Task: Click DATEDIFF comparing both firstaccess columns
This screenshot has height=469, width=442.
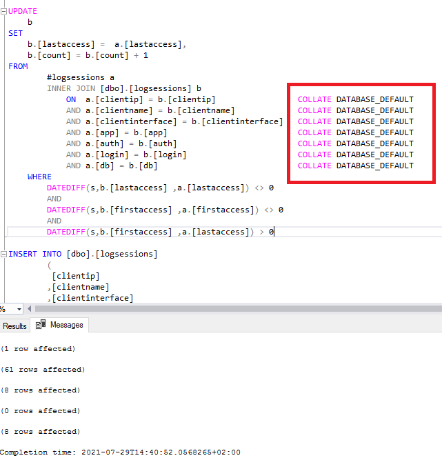Action: point(165,210)
